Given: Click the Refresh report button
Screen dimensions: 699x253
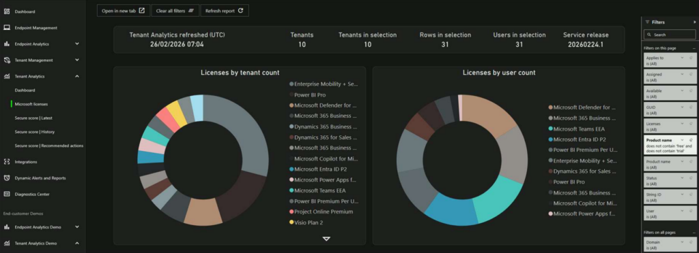Looking at the screenshot, I should (225, 11).
